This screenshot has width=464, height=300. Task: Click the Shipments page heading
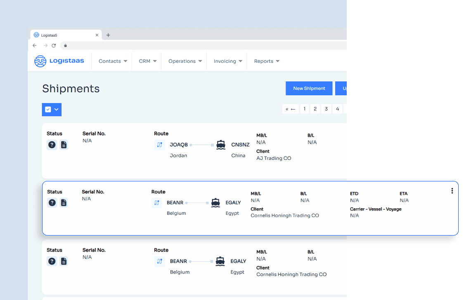[71, 88]
